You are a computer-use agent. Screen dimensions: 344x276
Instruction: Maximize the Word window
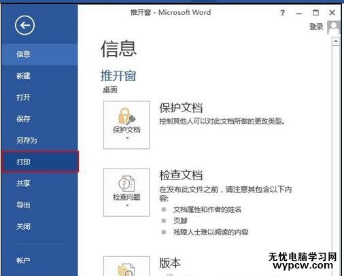[x=315, y=13]
